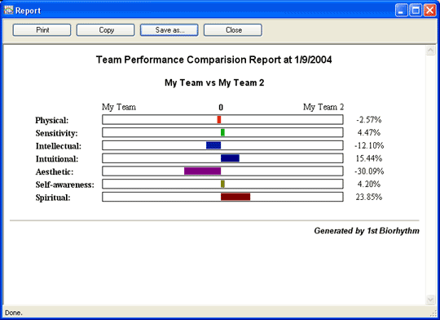This screenshot has height=320, width=440.
Task: Click the blue Intellectual bar
Action: pyautogui.click(x=213, y=145)
